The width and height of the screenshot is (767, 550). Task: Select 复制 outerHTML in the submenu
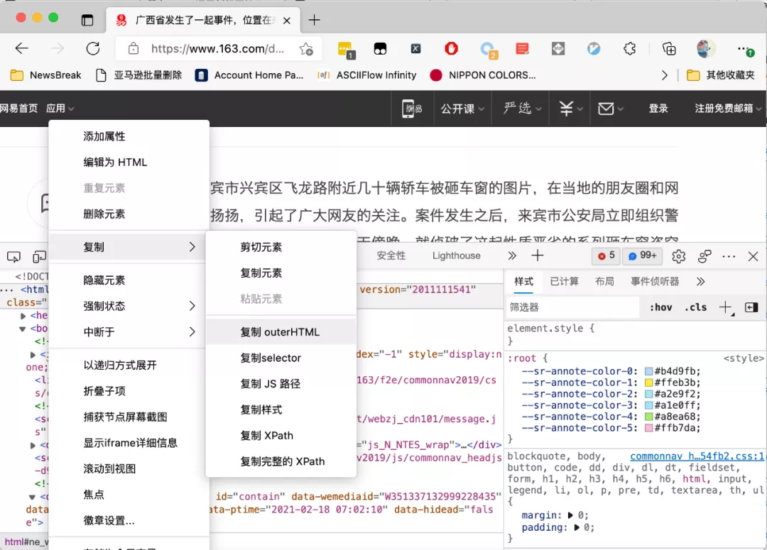tap(281, 332)
